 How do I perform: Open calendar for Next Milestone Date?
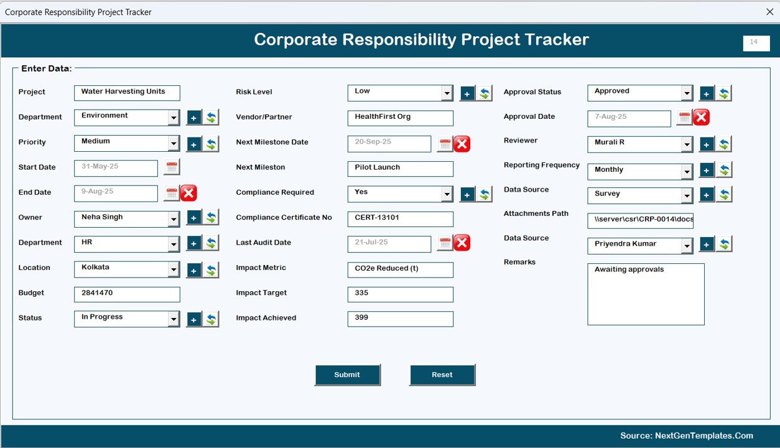(x=445, y=144)
